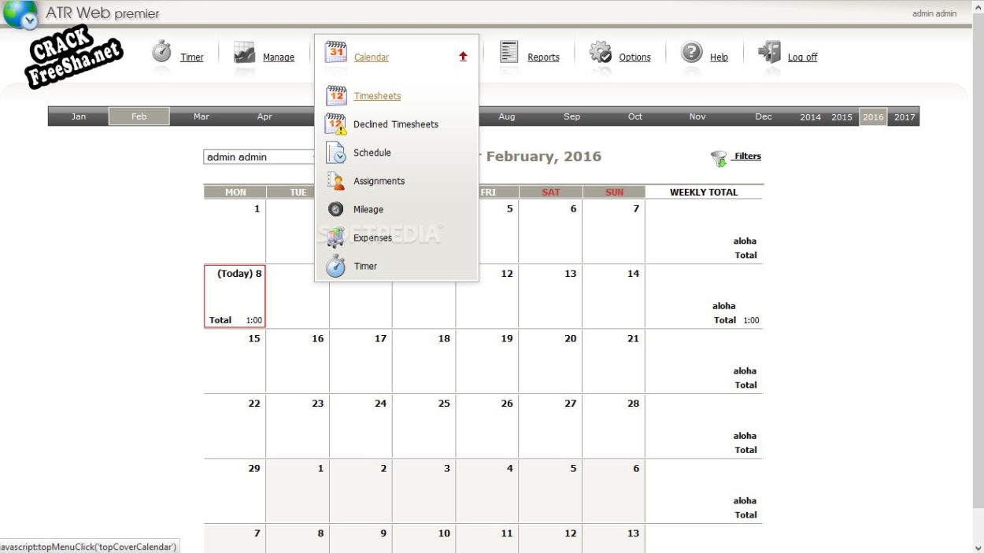Collapse Calendar menu with red up arrow
This screenshot has height=553, width=984.
tap(463, 57)
